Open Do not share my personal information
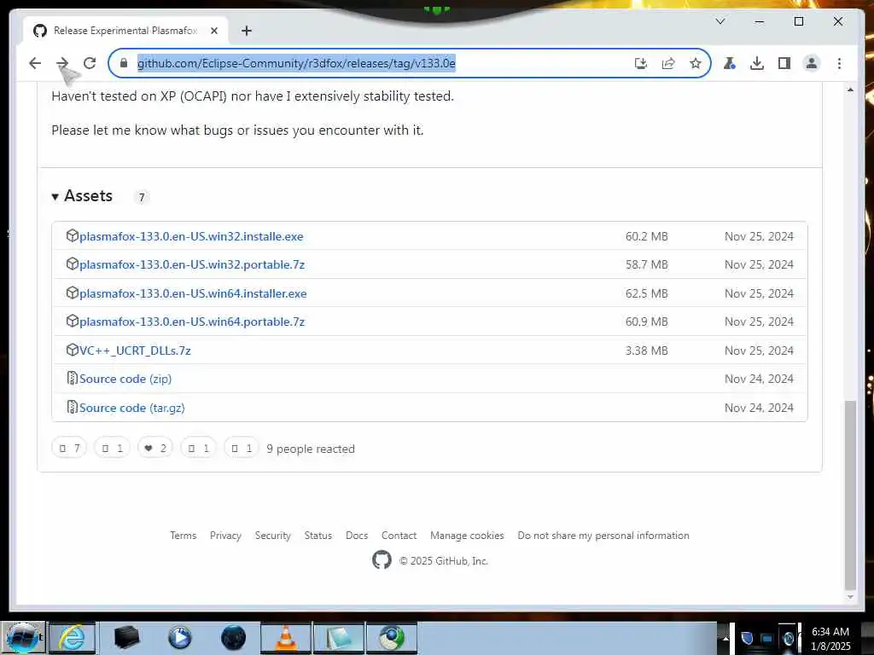 (603, 536)
